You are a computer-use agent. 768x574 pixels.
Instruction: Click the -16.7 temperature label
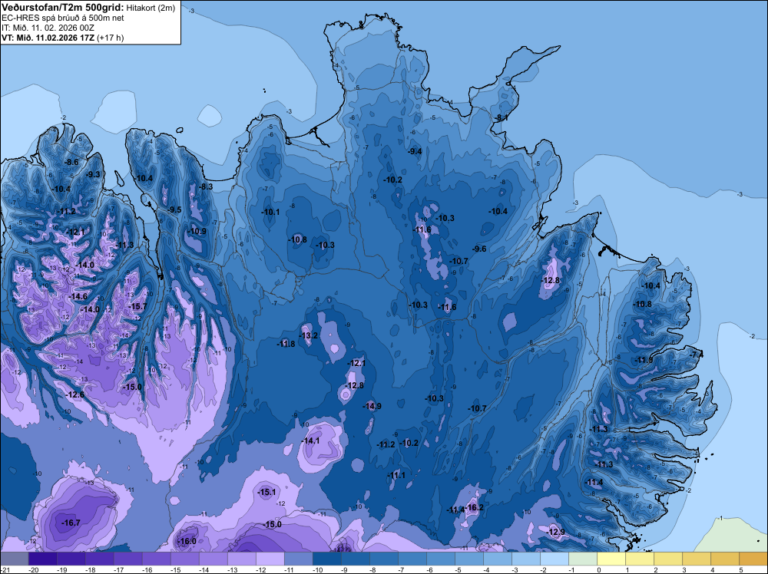(71, 523)
